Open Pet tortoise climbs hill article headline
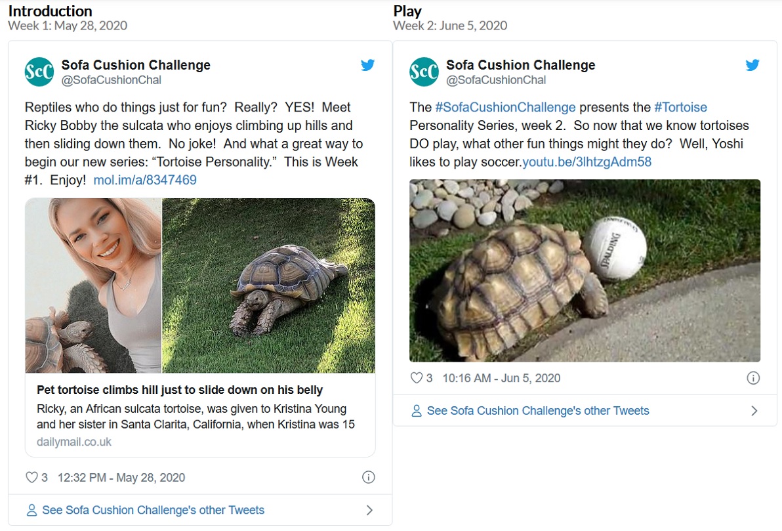 [180, 390]
